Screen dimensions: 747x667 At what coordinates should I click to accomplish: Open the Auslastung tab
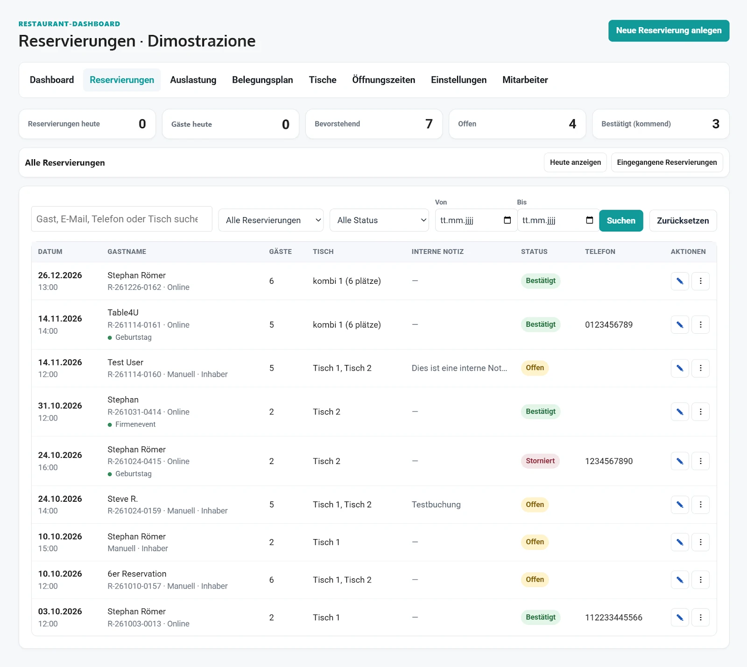pyautogui.click(x=193, y=80)
